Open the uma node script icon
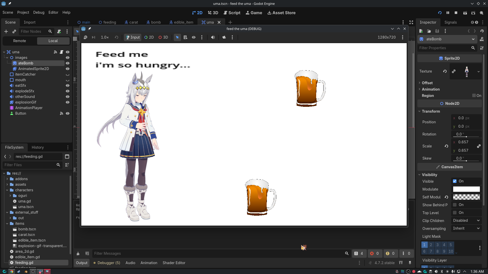Image resolution: width=488 pixels, height=274 pixels. pos(62,52)
